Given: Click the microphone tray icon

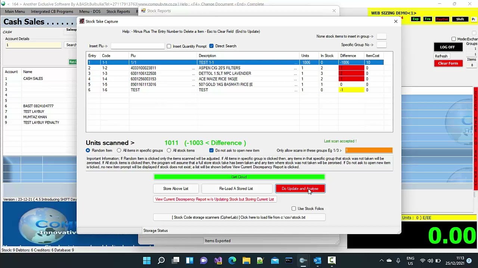Looking at the screenshot, I should point(398,261).
